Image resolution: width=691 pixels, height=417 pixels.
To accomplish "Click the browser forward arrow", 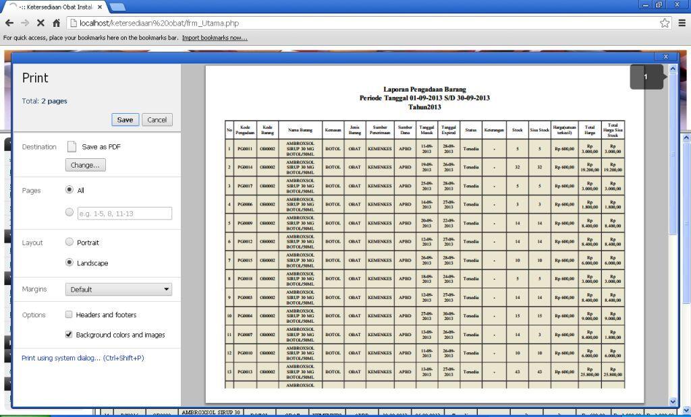I will (25, 23).
